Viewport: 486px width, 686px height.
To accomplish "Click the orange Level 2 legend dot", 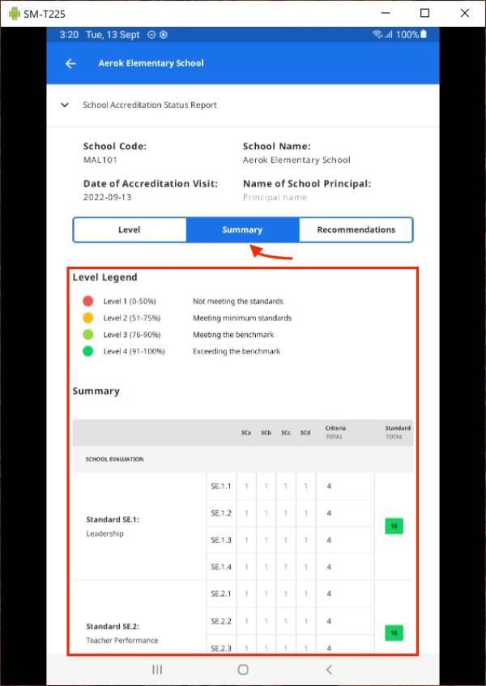I will click(87, 318).
